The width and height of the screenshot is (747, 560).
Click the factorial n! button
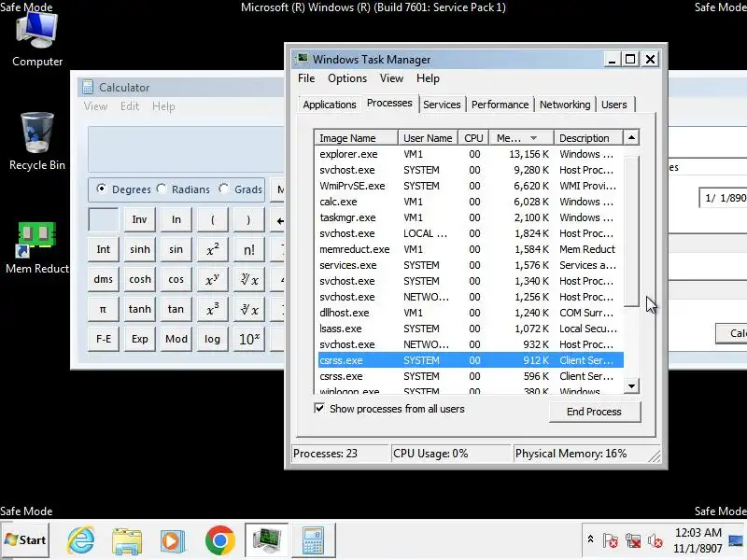(249, 249)
